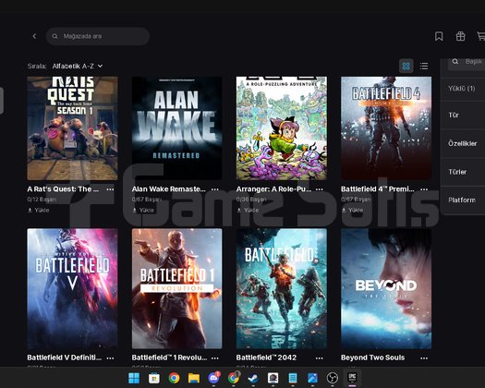Image resolution: width=485 pixels, height=388 pixels.
Task: Open the Windows Start menu
Action: pos(134,378)
